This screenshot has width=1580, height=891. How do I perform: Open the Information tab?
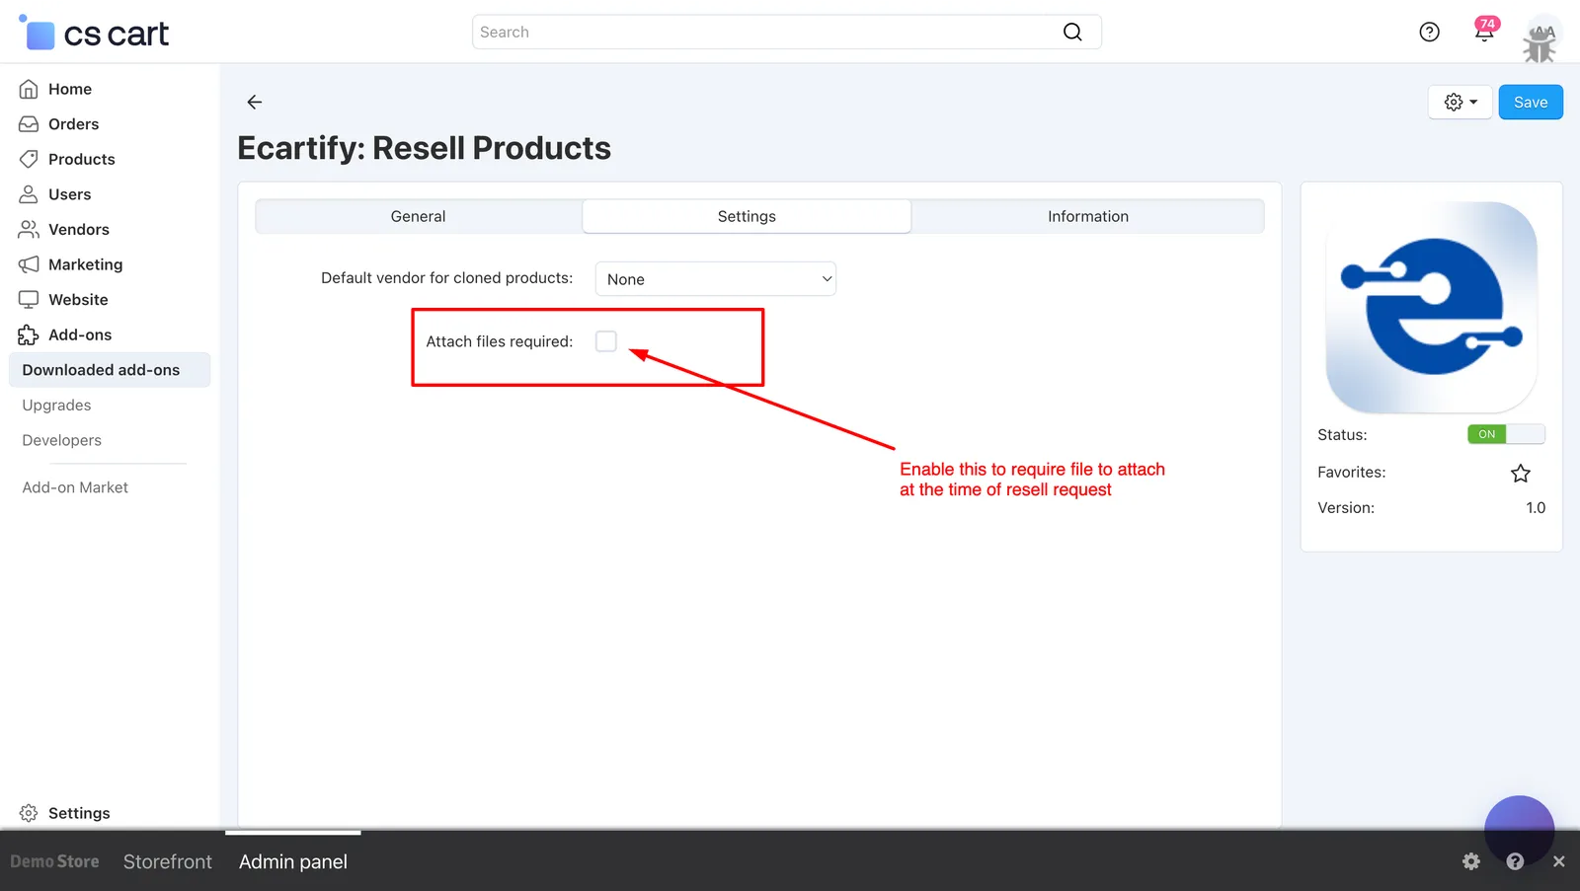[x=1088, y=216]
